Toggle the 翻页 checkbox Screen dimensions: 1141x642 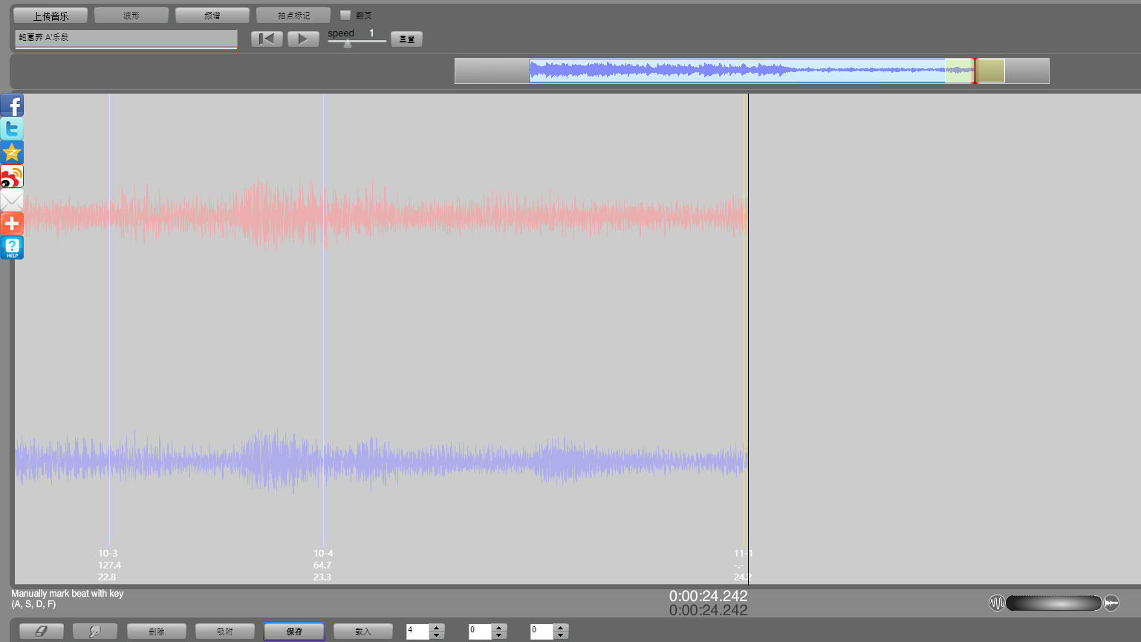point(345,15)
